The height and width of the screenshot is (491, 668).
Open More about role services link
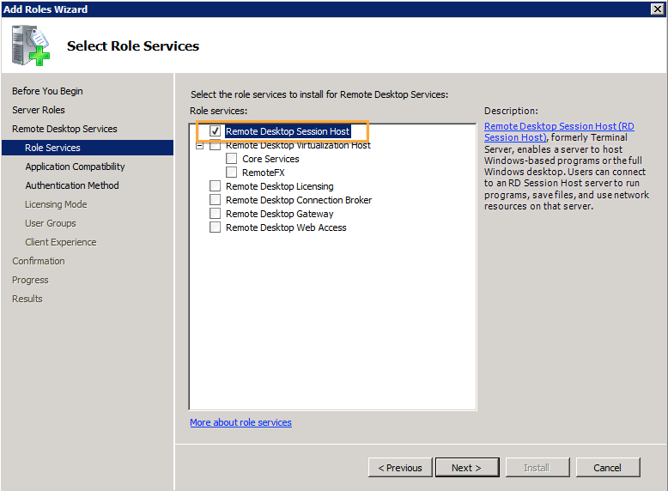click(240, 422)
